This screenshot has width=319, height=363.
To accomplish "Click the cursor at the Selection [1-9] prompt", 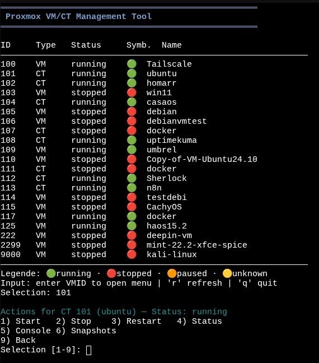I will [x=88, y=350].
